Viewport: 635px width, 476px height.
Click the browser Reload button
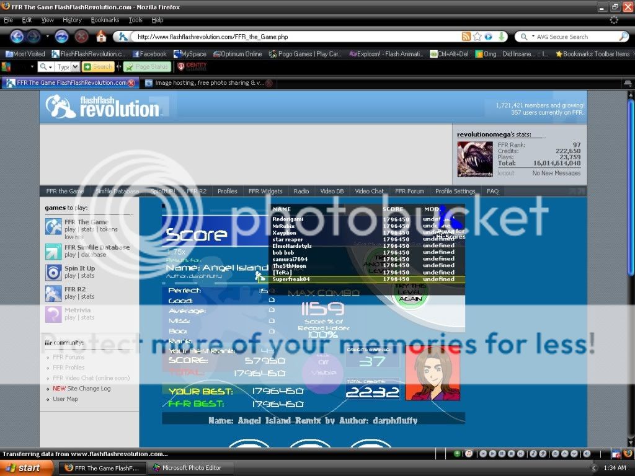[62, 37]
